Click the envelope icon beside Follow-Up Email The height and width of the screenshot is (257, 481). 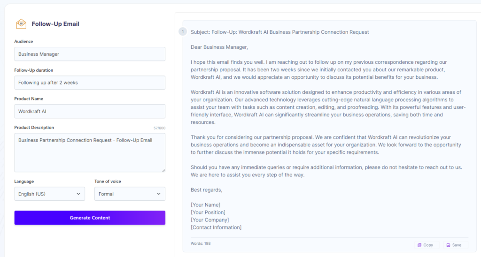pyautogui.click(x=21, y=24)
